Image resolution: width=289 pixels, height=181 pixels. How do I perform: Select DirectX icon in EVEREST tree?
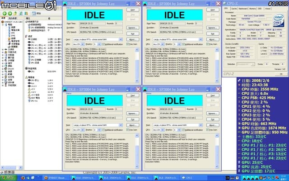click(6, 69)
